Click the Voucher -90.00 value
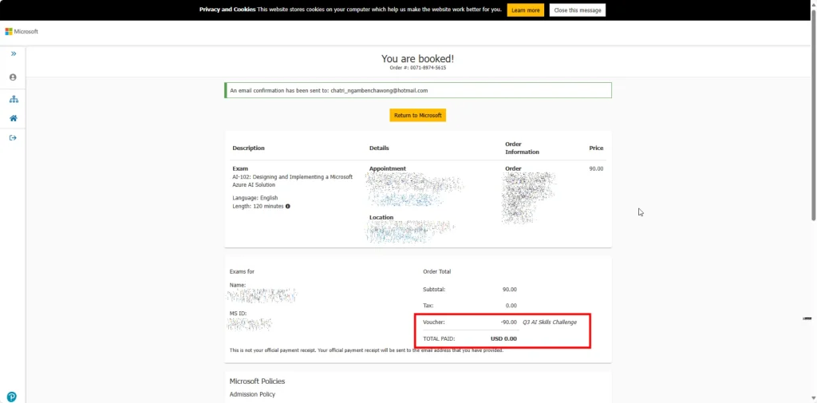Screen dimensions: 817x403 508,322
